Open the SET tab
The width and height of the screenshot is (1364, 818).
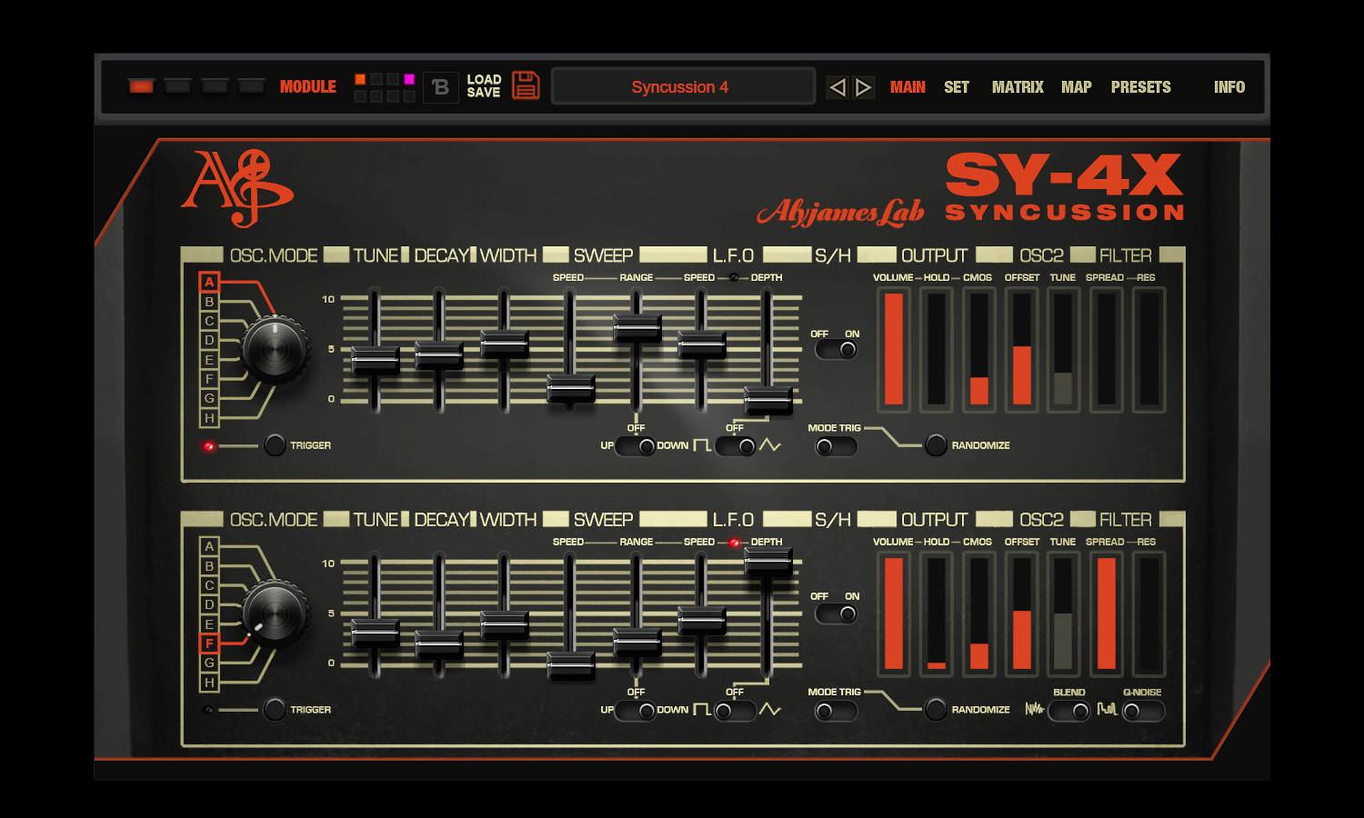click(x=957, y=87)
